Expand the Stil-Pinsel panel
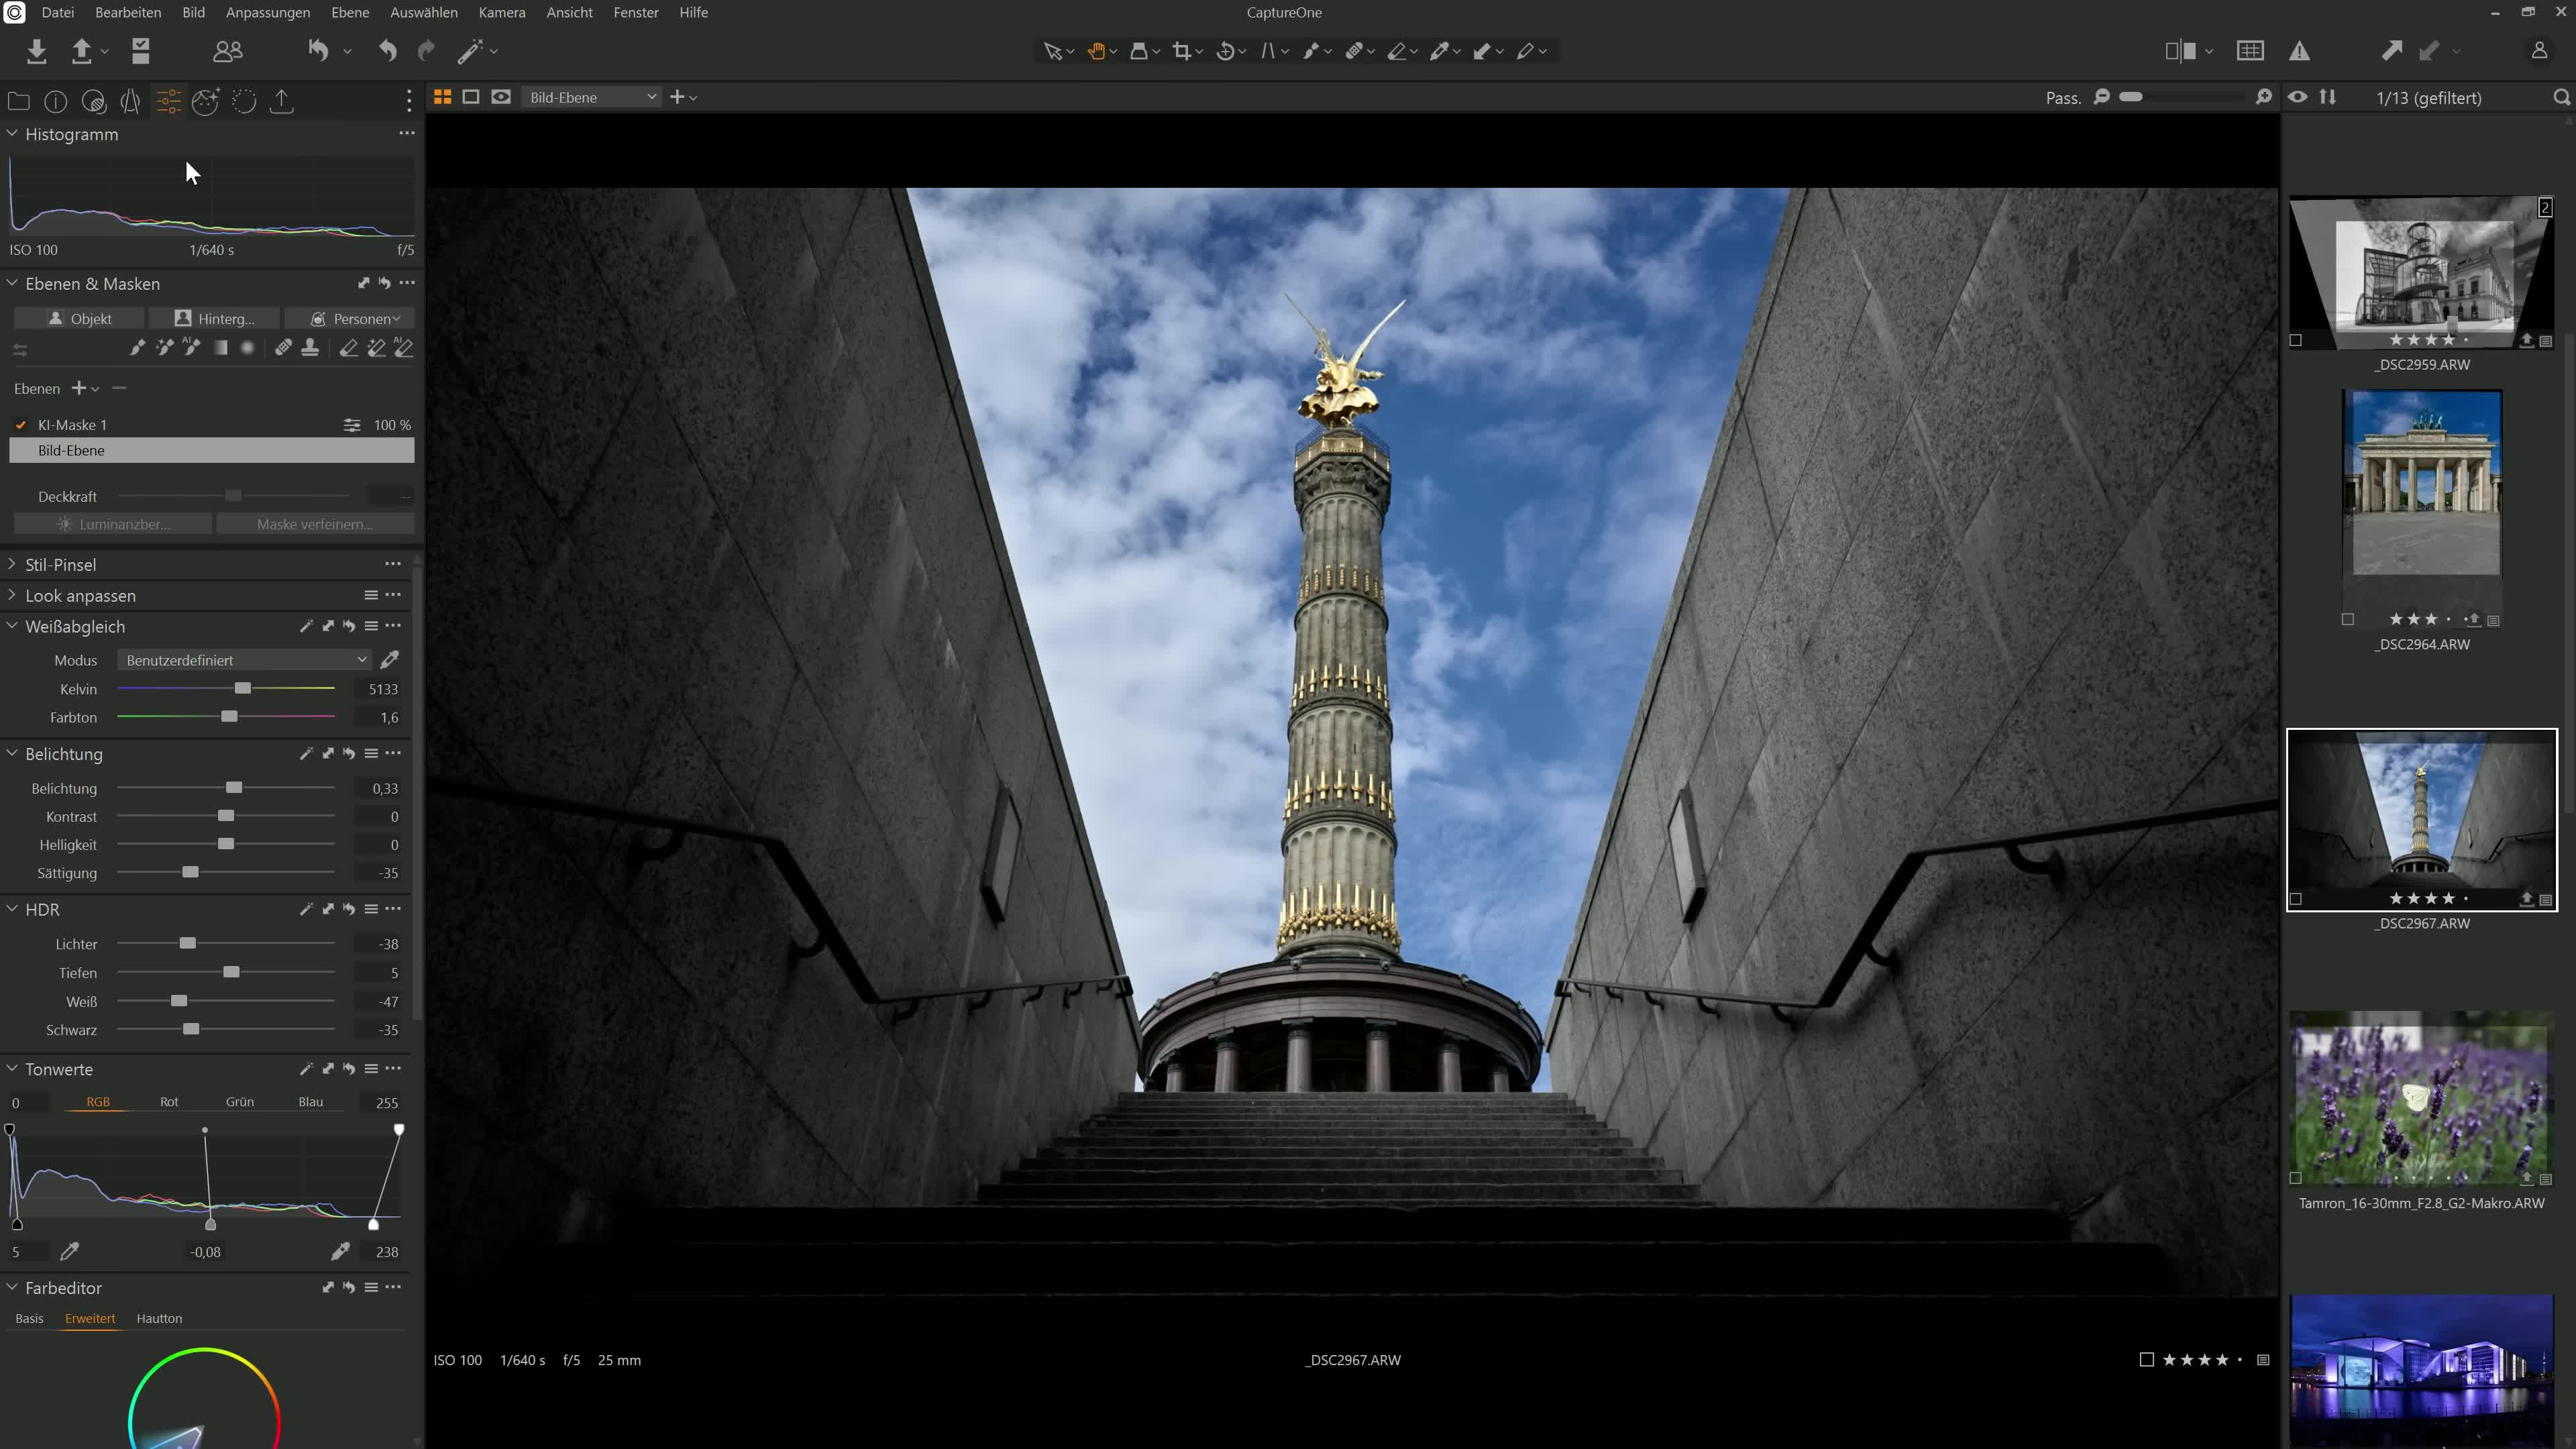 (x=12, y=564)
